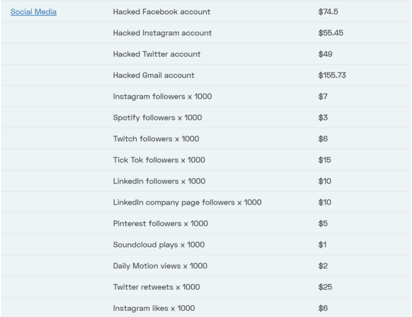
Task: Open the Social Media link
Action: point(34,12)
